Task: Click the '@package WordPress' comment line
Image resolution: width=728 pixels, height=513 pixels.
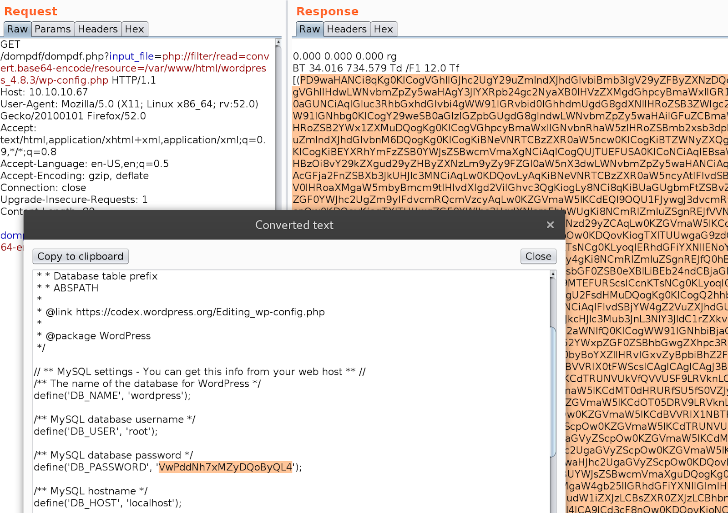Action: point(94,336)
